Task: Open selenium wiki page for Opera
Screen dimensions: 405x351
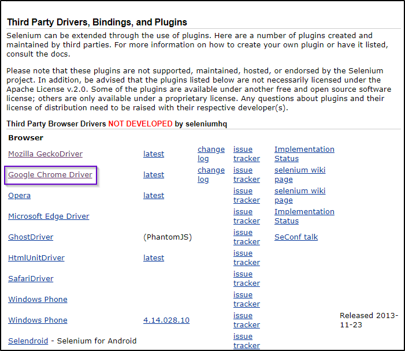Action: (300, 196)
